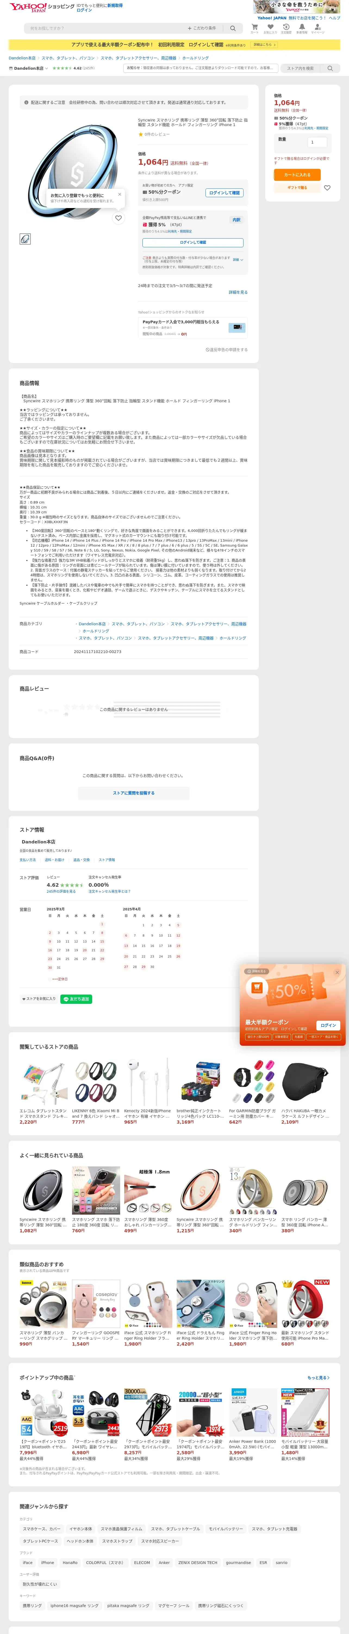The height and width of the screenshot is (1634, 349).
Task: Click ホールドリング breadcrumb at top
Action: 195,58
